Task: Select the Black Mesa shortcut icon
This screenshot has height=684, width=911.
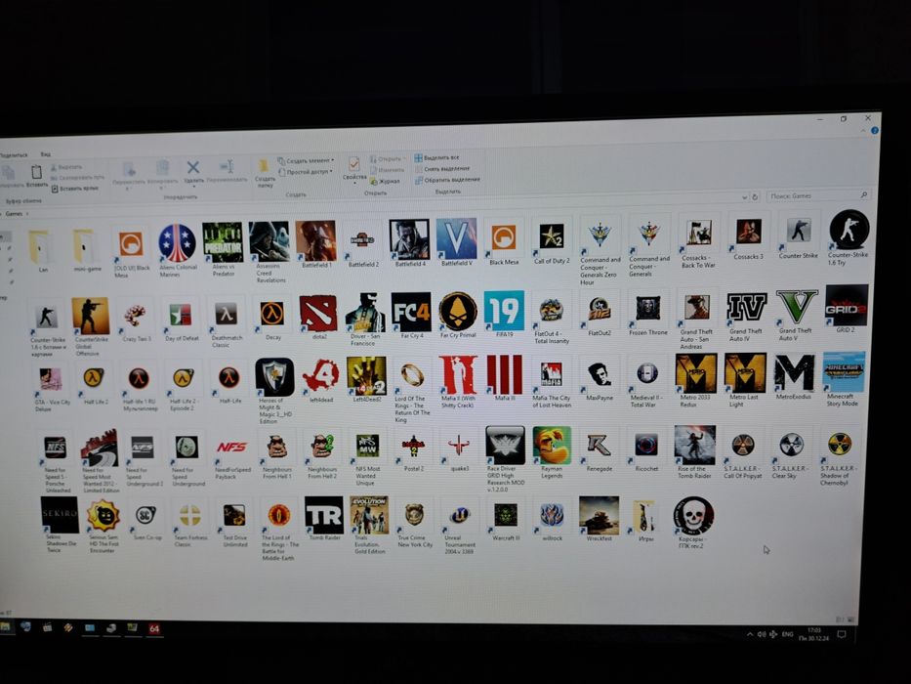Action: click(503, 237)
